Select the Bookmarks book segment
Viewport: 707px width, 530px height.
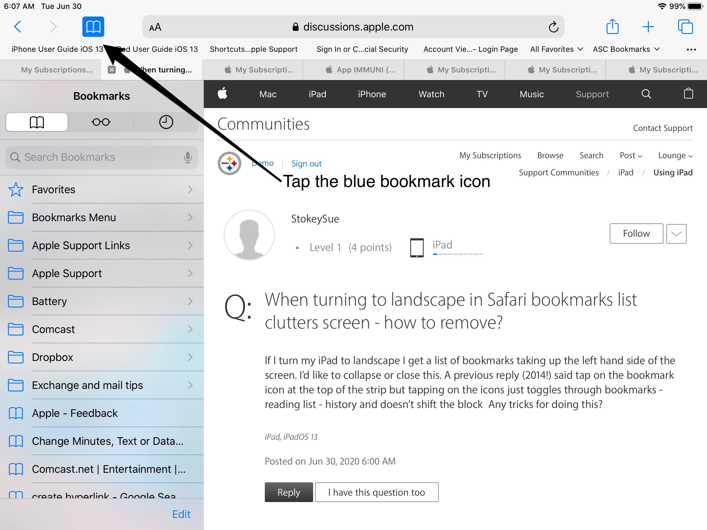37,122
